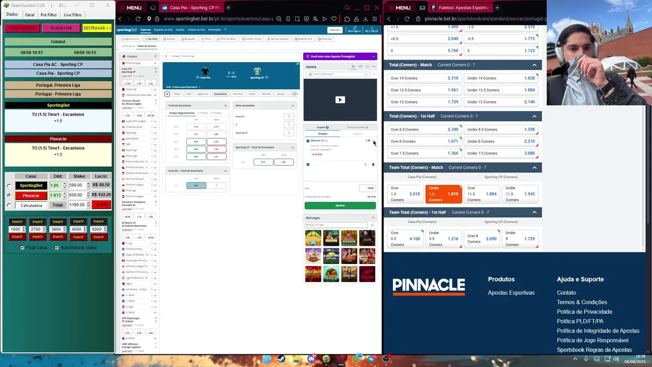Open easy setup sliders icon in Sportingbet browser
This screenshot has height=367, width=652.
click(x=374, y=19)
